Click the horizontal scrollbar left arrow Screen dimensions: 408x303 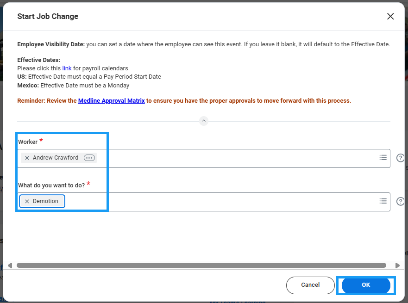[x=10, y=266]
